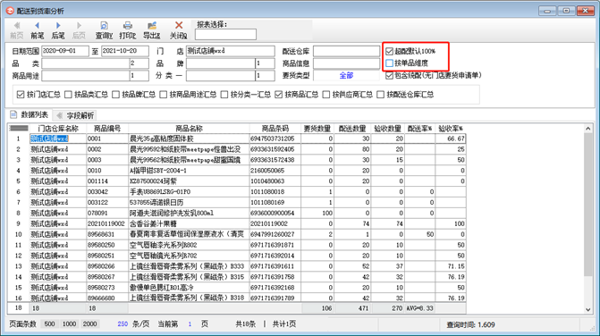Screen dimensions: 600x336
Task: Click table scrollbar up arrow
Action: coord(588,129)
